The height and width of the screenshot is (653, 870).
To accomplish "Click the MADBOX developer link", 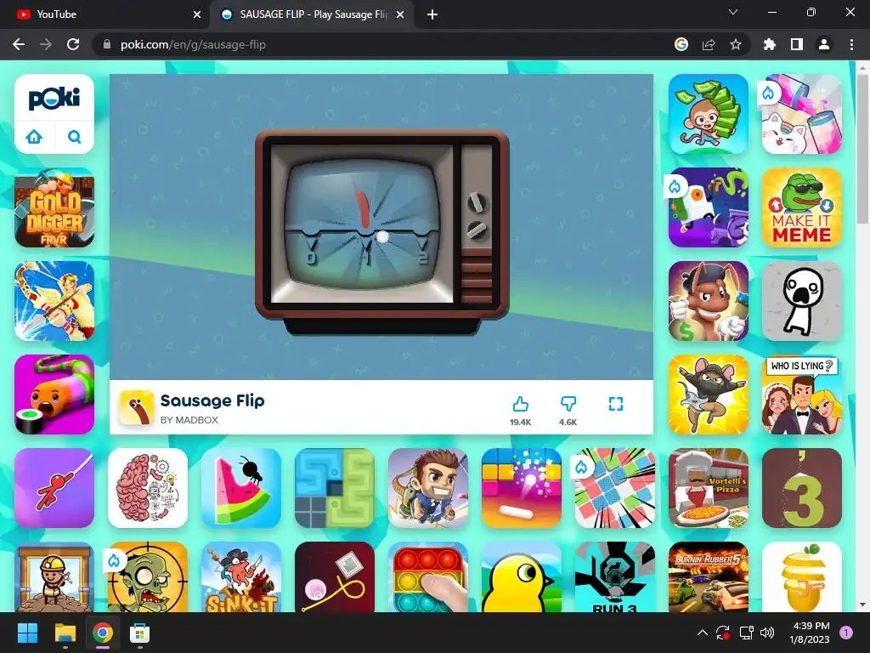I will (x=189, y=420).
